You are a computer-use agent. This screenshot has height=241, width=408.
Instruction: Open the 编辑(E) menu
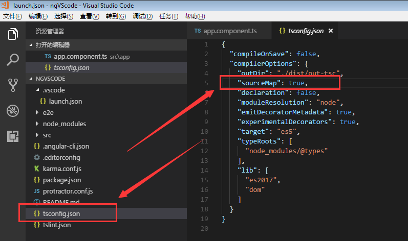[38, 16]
